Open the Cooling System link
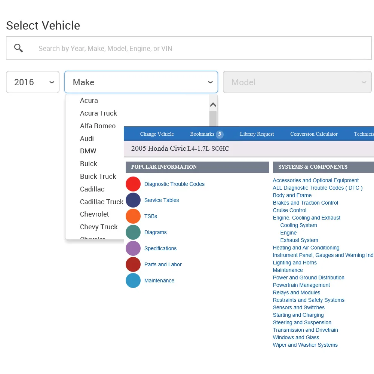374x374 pixels. (x=298, y=225)
